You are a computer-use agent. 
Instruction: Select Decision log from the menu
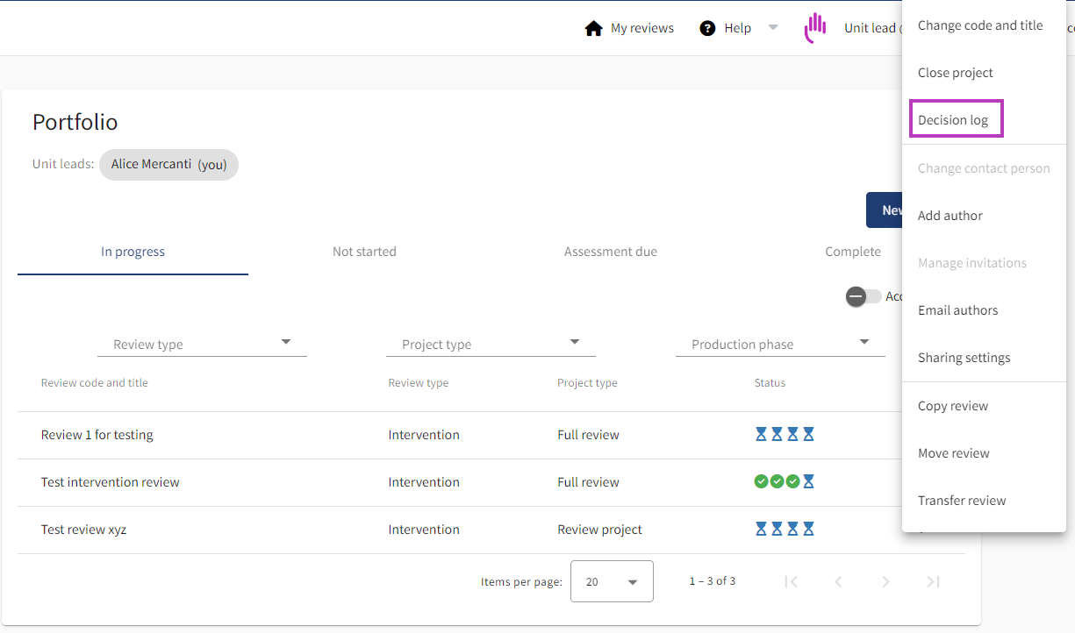click(x=953, y=120)
